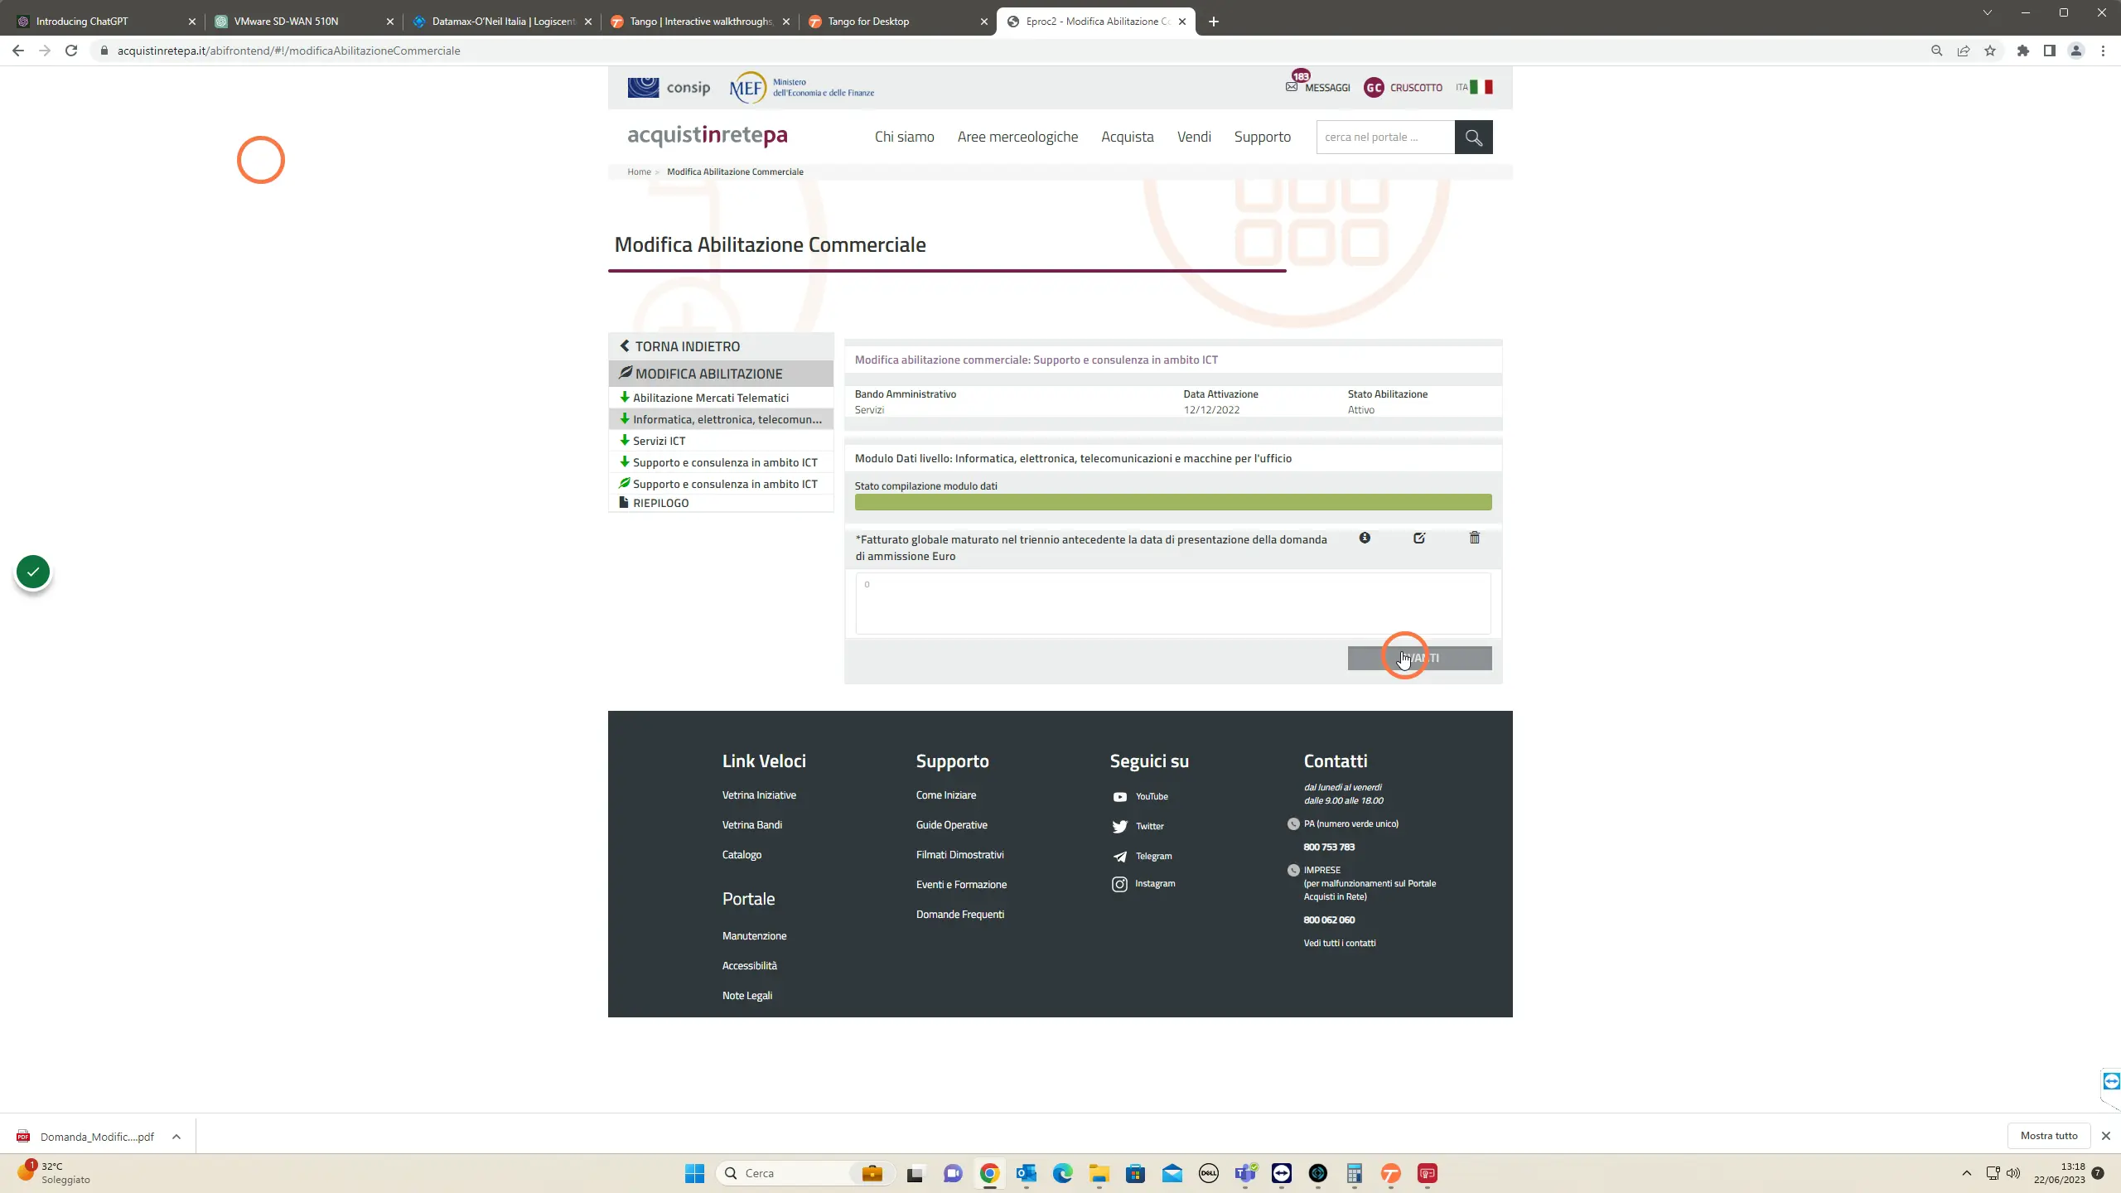Reload the page with the refresh icon
Screen dimensions: 2121x1193
click(71, 51)
